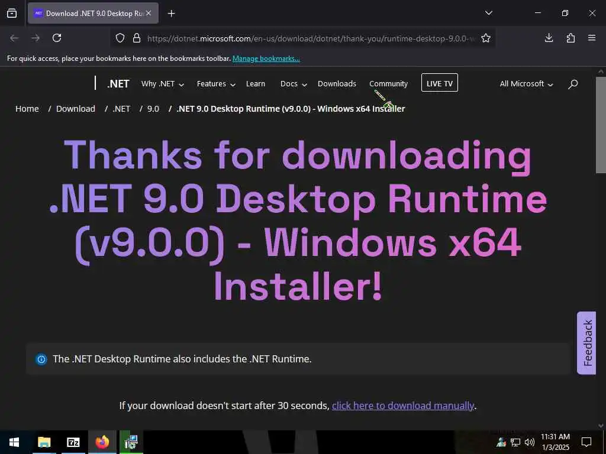The width and height of the screenshot is (606, 454).
Task: Go to Home breadcrumb
Action: (x=27, y=109)
